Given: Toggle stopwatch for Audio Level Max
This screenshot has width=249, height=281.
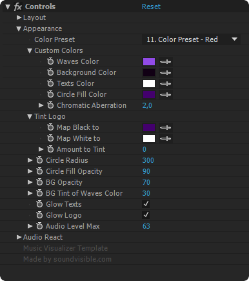Looking at the screenshot, I should pyautogui.click(x=39, y=226).
